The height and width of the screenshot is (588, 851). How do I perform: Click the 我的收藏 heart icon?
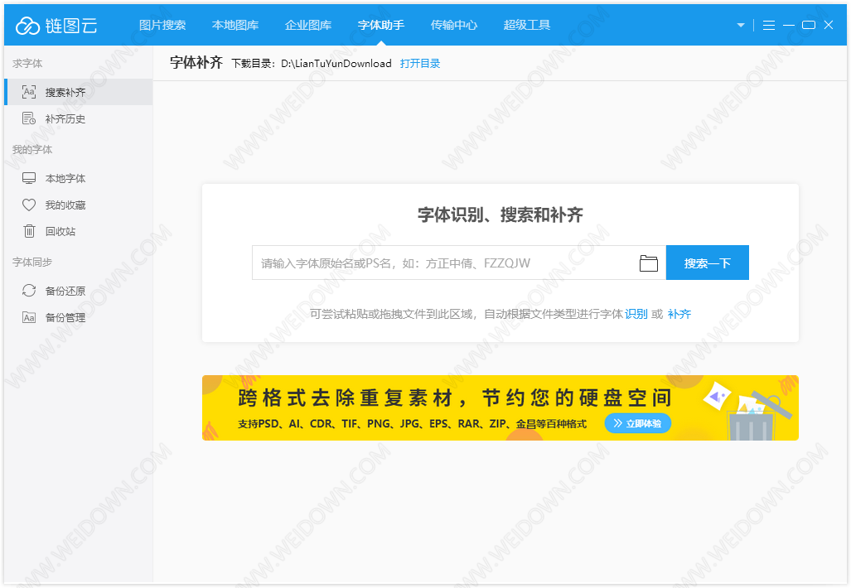click(29, 205)
